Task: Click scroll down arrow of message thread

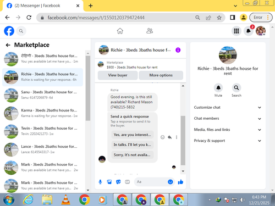Action: [183, 171]
